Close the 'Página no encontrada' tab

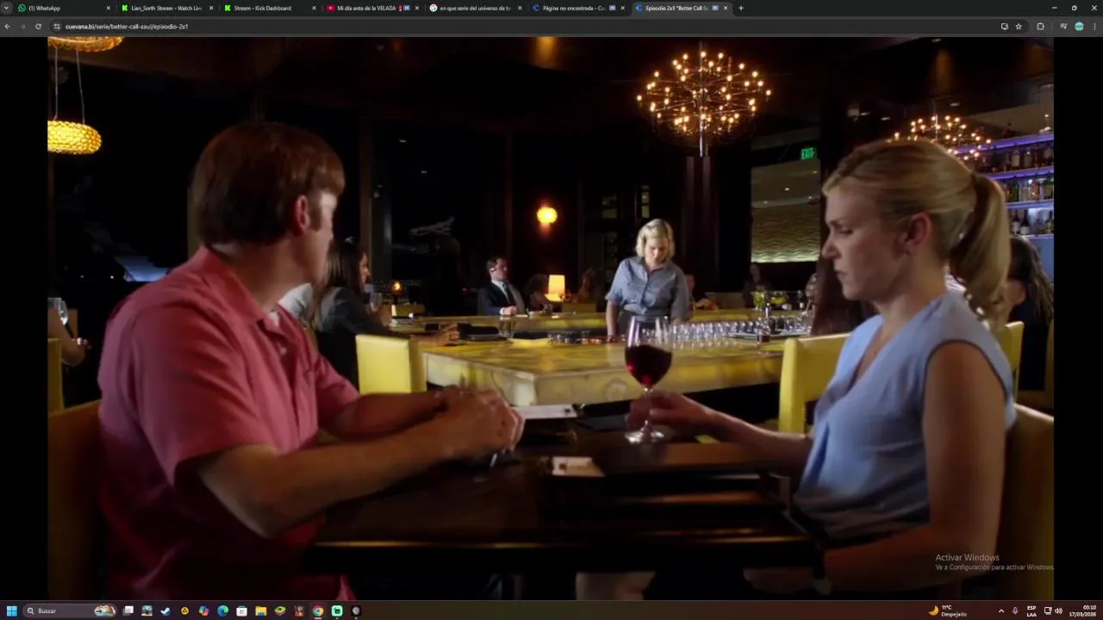tap(622, 8)
